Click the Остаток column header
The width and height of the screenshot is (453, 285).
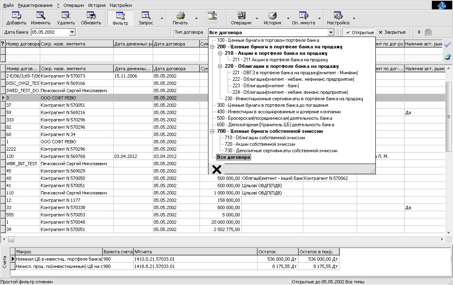tap(277, 252)
